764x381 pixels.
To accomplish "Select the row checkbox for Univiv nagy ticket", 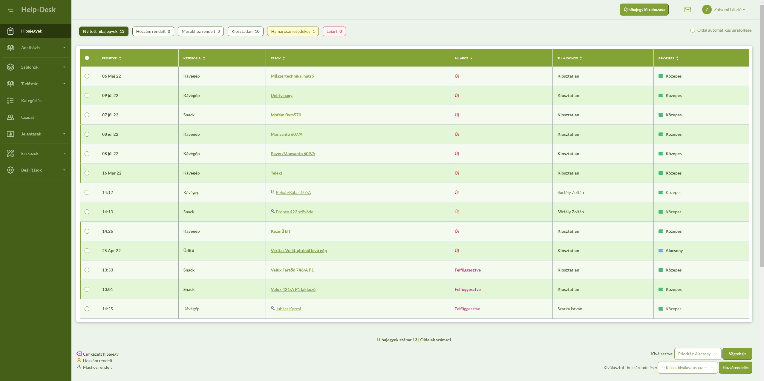I will (x=87, y=95).
